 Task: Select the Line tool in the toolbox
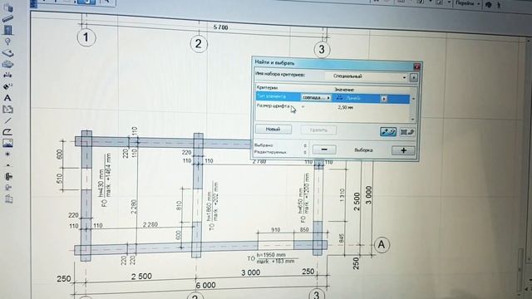(x=7, y=120)
